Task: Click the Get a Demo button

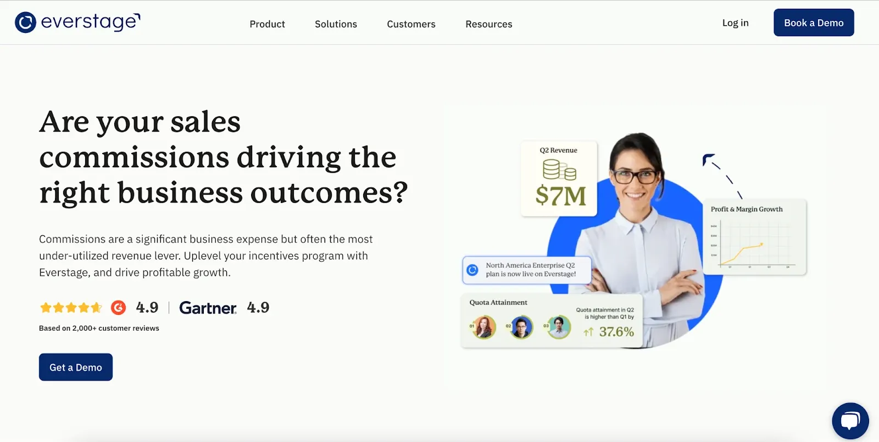Action: click(x=76, y=367)
